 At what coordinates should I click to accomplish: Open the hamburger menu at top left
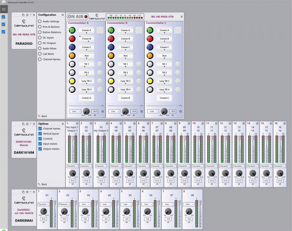click(4, 9)
